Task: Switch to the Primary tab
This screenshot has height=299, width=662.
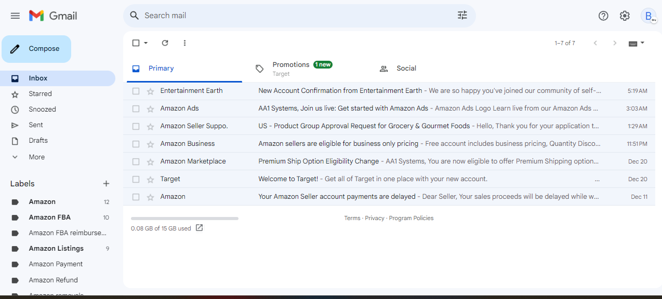Action: click(184, 69)
